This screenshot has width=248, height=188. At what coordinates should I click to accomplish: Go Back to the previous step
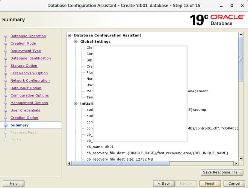[x=164, y=183]
